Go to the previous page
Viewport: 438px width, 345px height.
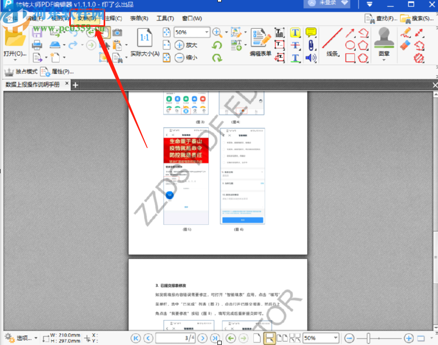pos(148,339)
